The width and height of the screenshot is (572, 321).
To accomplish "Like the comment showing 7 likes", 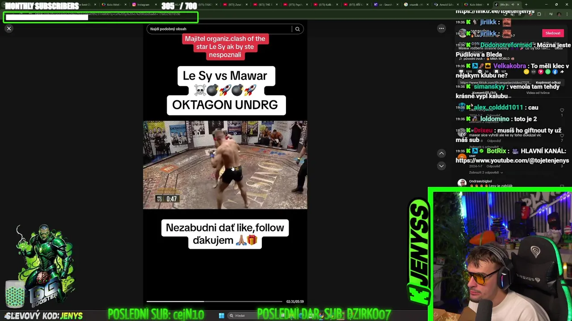I will click(562, 136).
